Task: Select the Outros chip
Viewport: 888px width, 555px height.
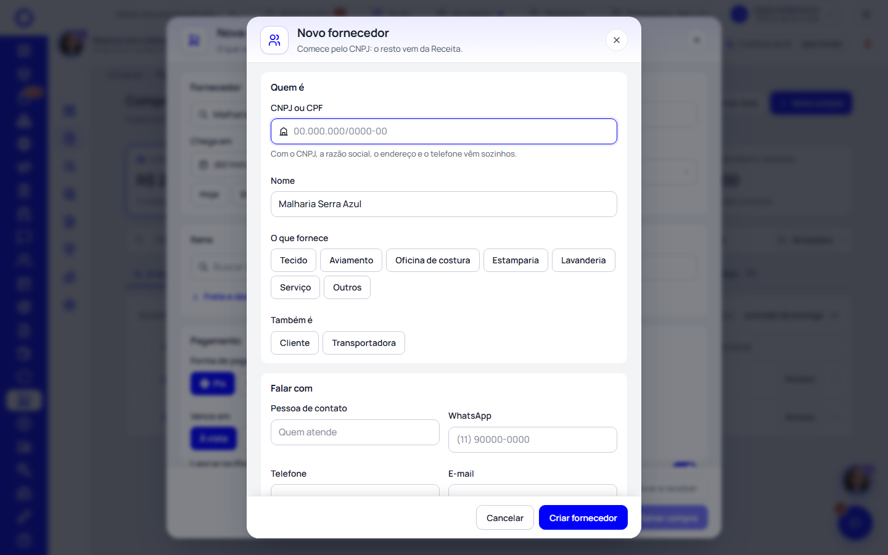Action: [x=347, y=287]
